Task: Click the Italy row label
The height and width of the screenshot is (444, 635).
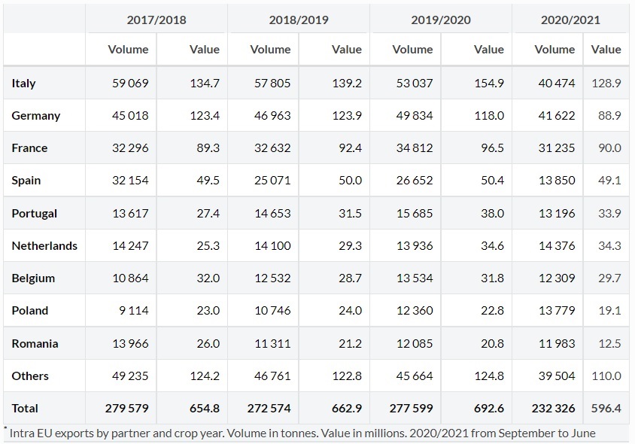Action: [x=24, y=84]
